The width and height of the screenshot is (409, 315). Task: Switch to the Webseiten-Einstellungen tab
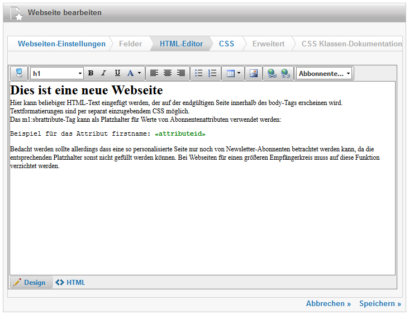coord(61,44)
